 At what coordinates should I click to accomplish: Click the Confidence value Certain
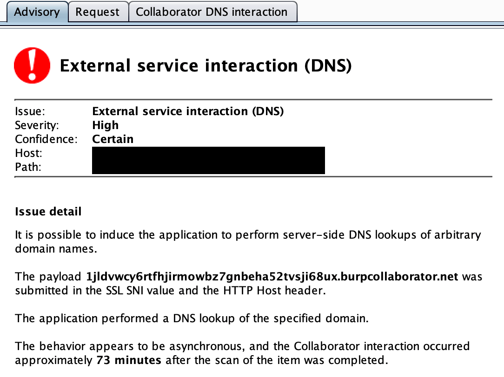[113, 139]
